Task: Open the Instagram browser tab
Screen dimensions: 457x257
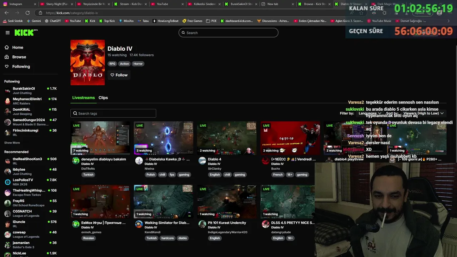Action: 20,4
